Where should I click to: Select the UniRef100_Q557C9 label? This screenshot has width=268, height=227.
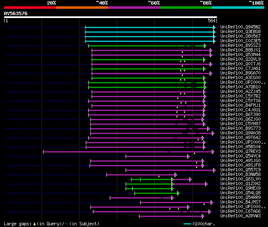[240, 170]
